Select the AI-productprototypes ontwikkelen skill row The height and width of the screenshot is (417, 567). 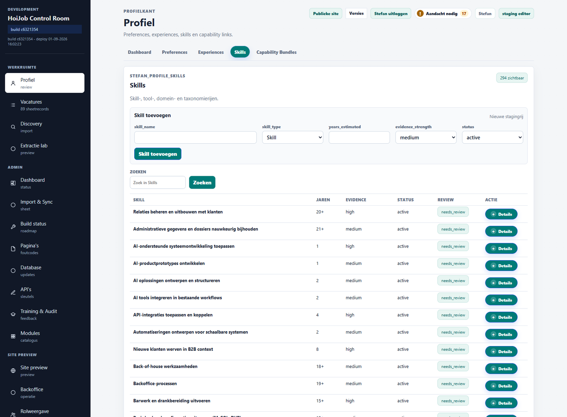click(329, 266)
